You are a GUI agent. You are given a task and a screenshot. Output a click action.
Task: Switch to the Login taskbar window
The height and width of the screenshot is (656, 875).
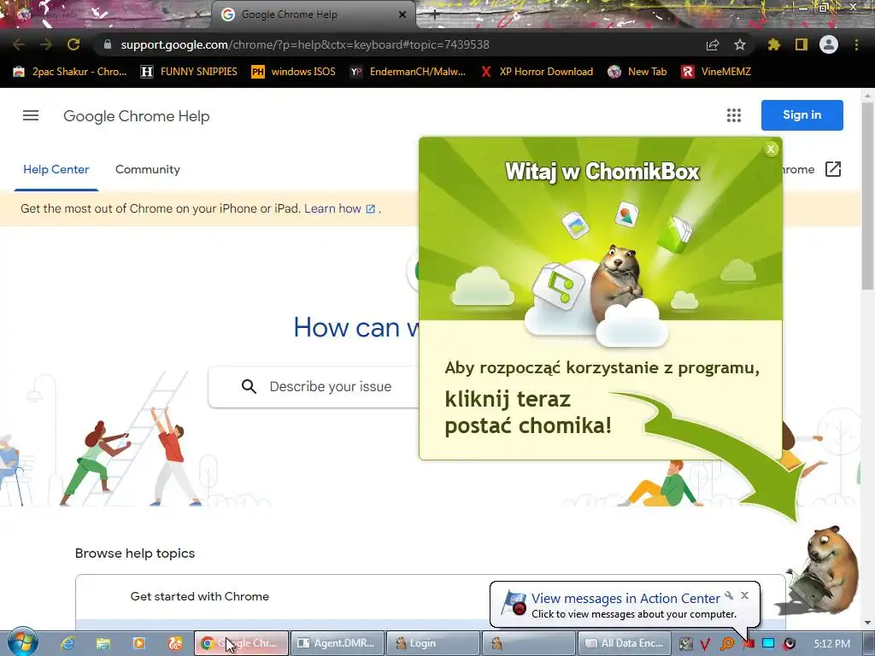click(x=433, y=643)
